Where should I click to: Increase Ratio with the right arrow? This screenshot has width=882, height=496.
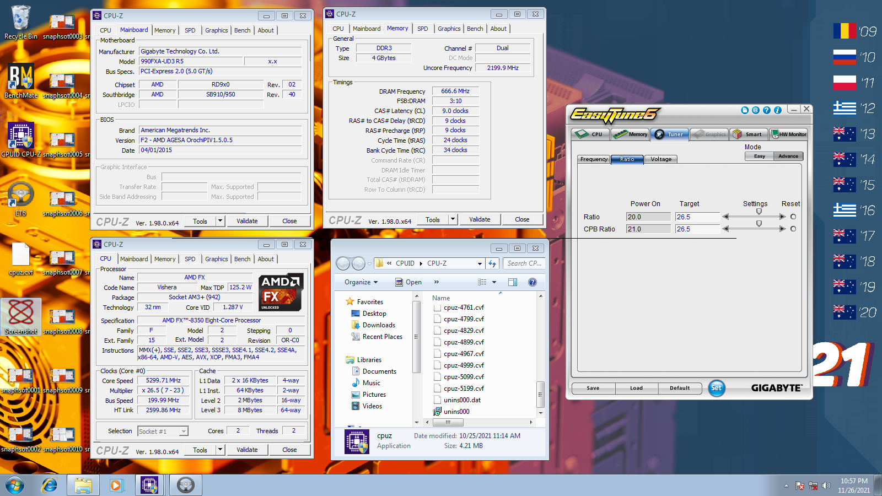point(782,217)
